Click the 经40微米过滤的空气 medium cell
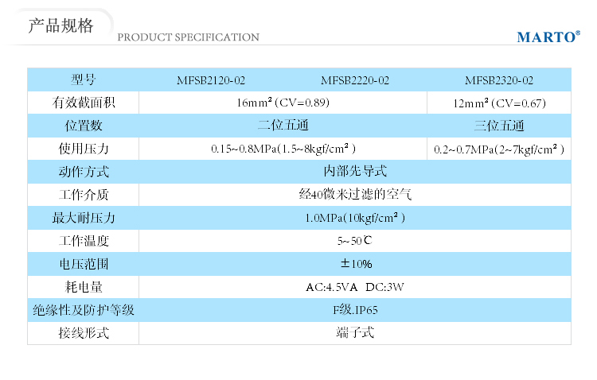597x380 pixels. 355,195
